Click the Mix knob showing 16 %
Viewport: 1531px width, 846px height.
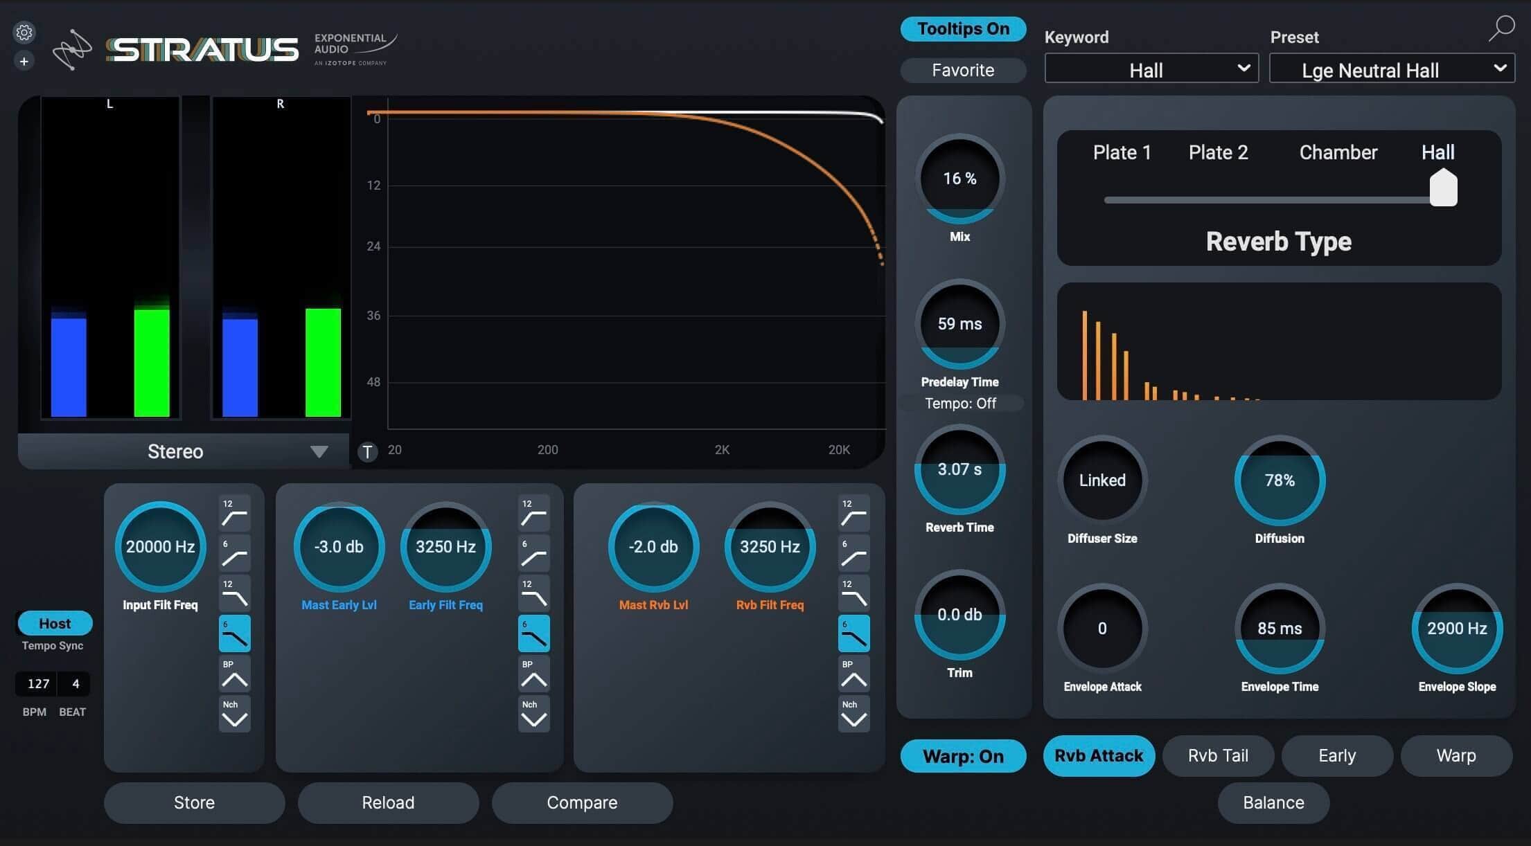pos(959,179)
